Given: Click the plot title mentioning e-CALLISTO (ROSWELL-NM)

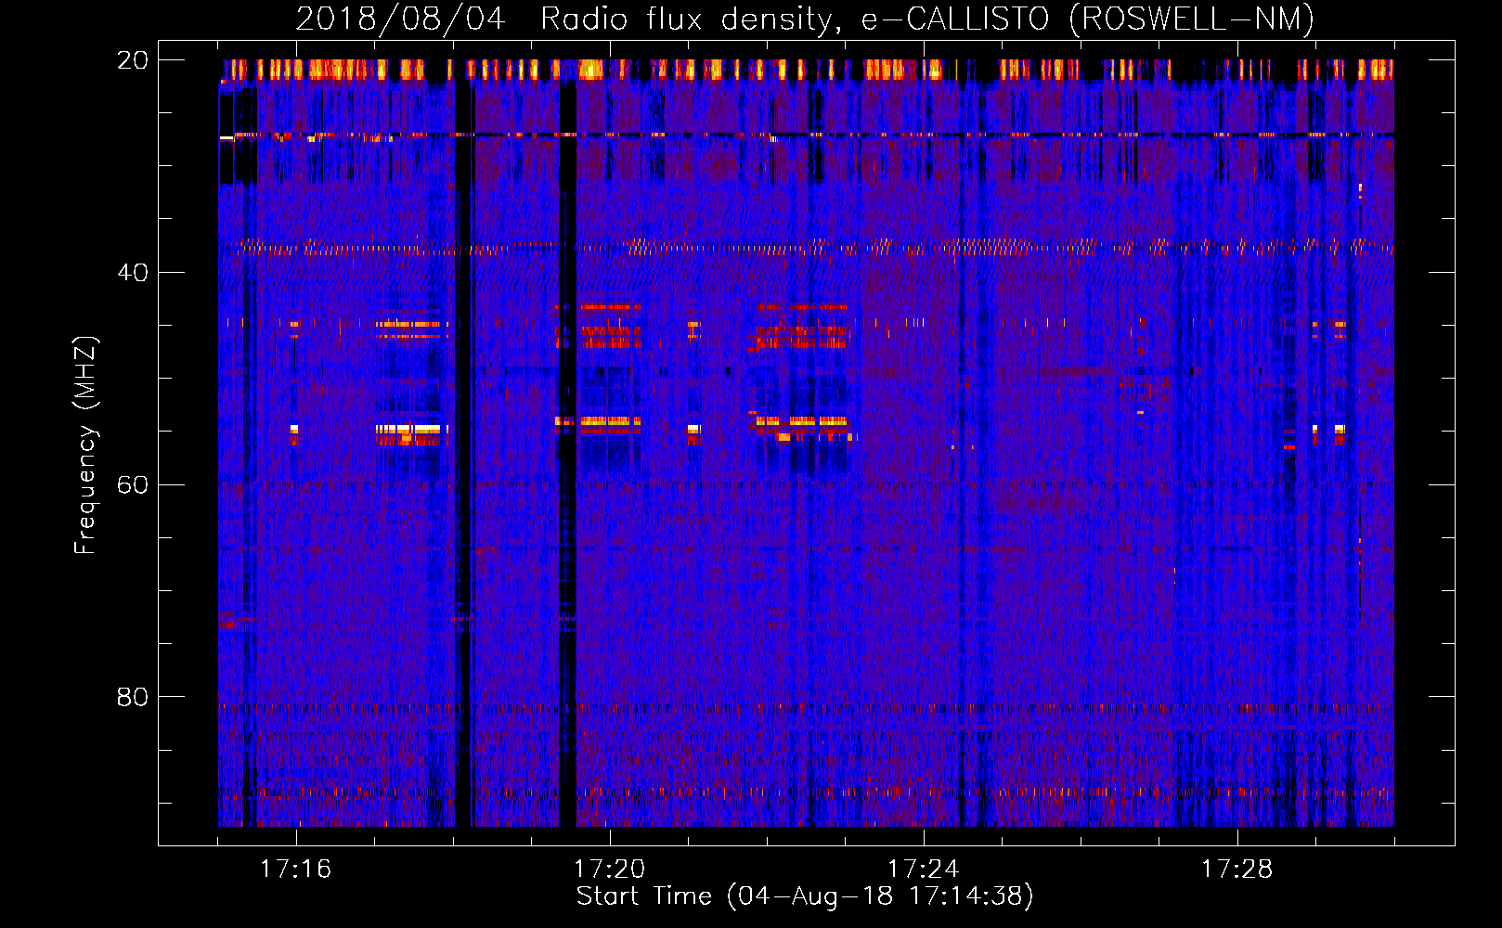Looking at the screenshot, I should [x=805, y=19].
